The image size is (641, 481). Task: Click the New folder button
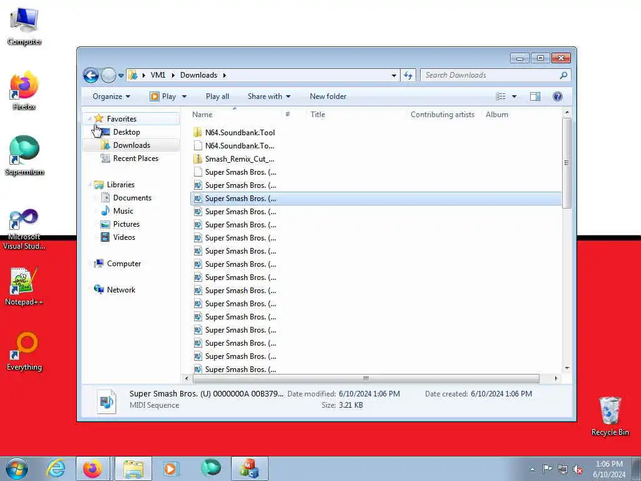pyautogui.click(x=328, y=96)
